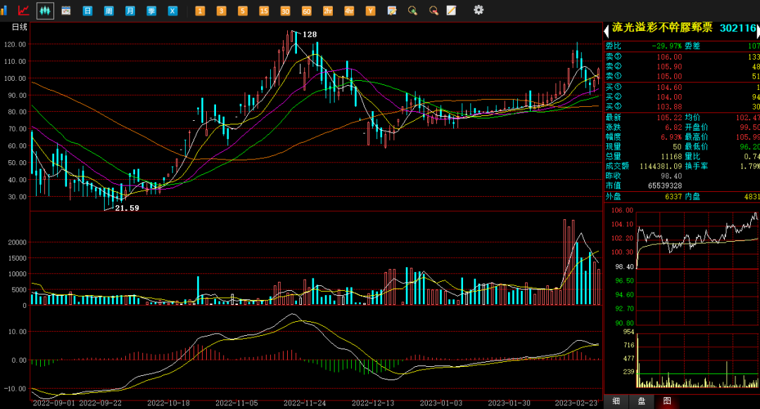Go to previous stock with left arrow
The image size is (760, 409).
click(x=606, y=32)
